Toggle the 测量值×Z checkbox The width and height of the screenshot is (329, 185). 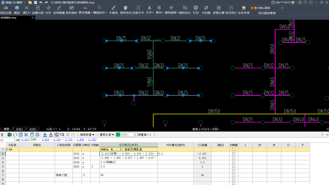(136, 135)
